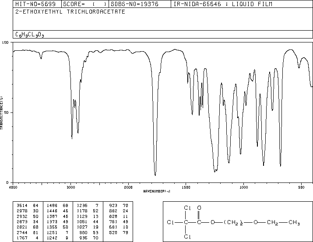Screen dimensions: 313x242
Task: Select peak value 761 in the table
Action: (x=113, y=221)
